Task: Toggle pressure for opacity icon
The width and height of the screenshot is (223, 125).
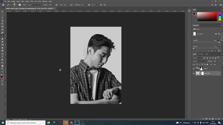Action: (x=56, y=5)
